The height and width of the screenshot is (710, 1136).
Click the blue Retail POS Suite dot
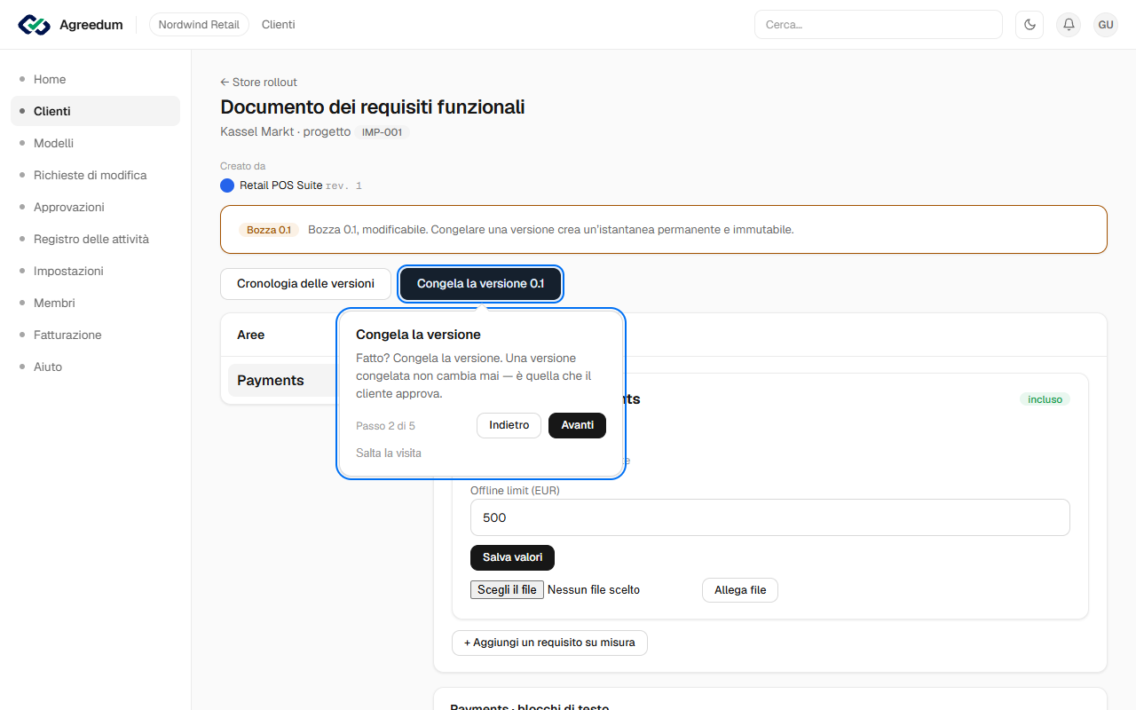(227, 185)
